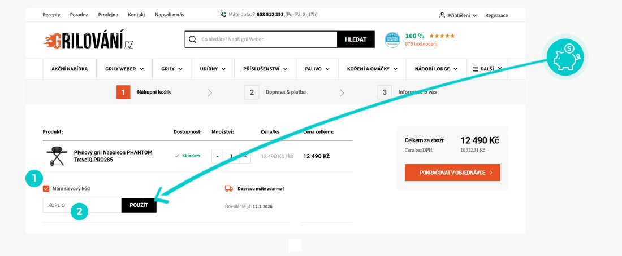Expand the Příslušenství category menu
Screen dimensions: 622x256
tap(266, 68)
